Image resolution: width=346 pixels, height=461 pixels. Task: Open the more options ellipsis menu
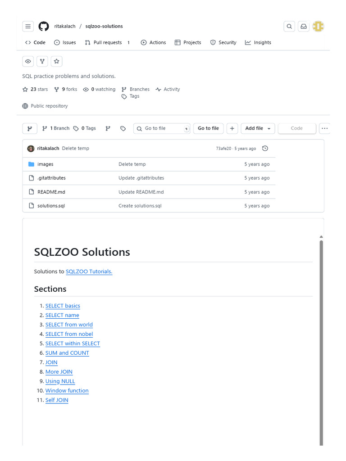324,128
